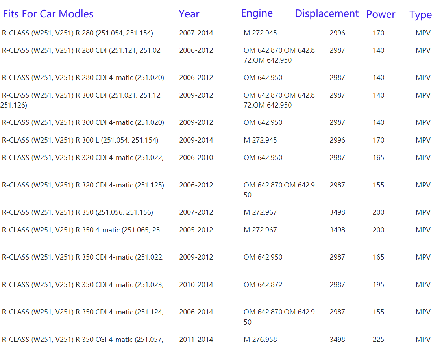Screen dimensions: 442x347
Task: Click the year range 2011-2014
Action: point(196,340)
